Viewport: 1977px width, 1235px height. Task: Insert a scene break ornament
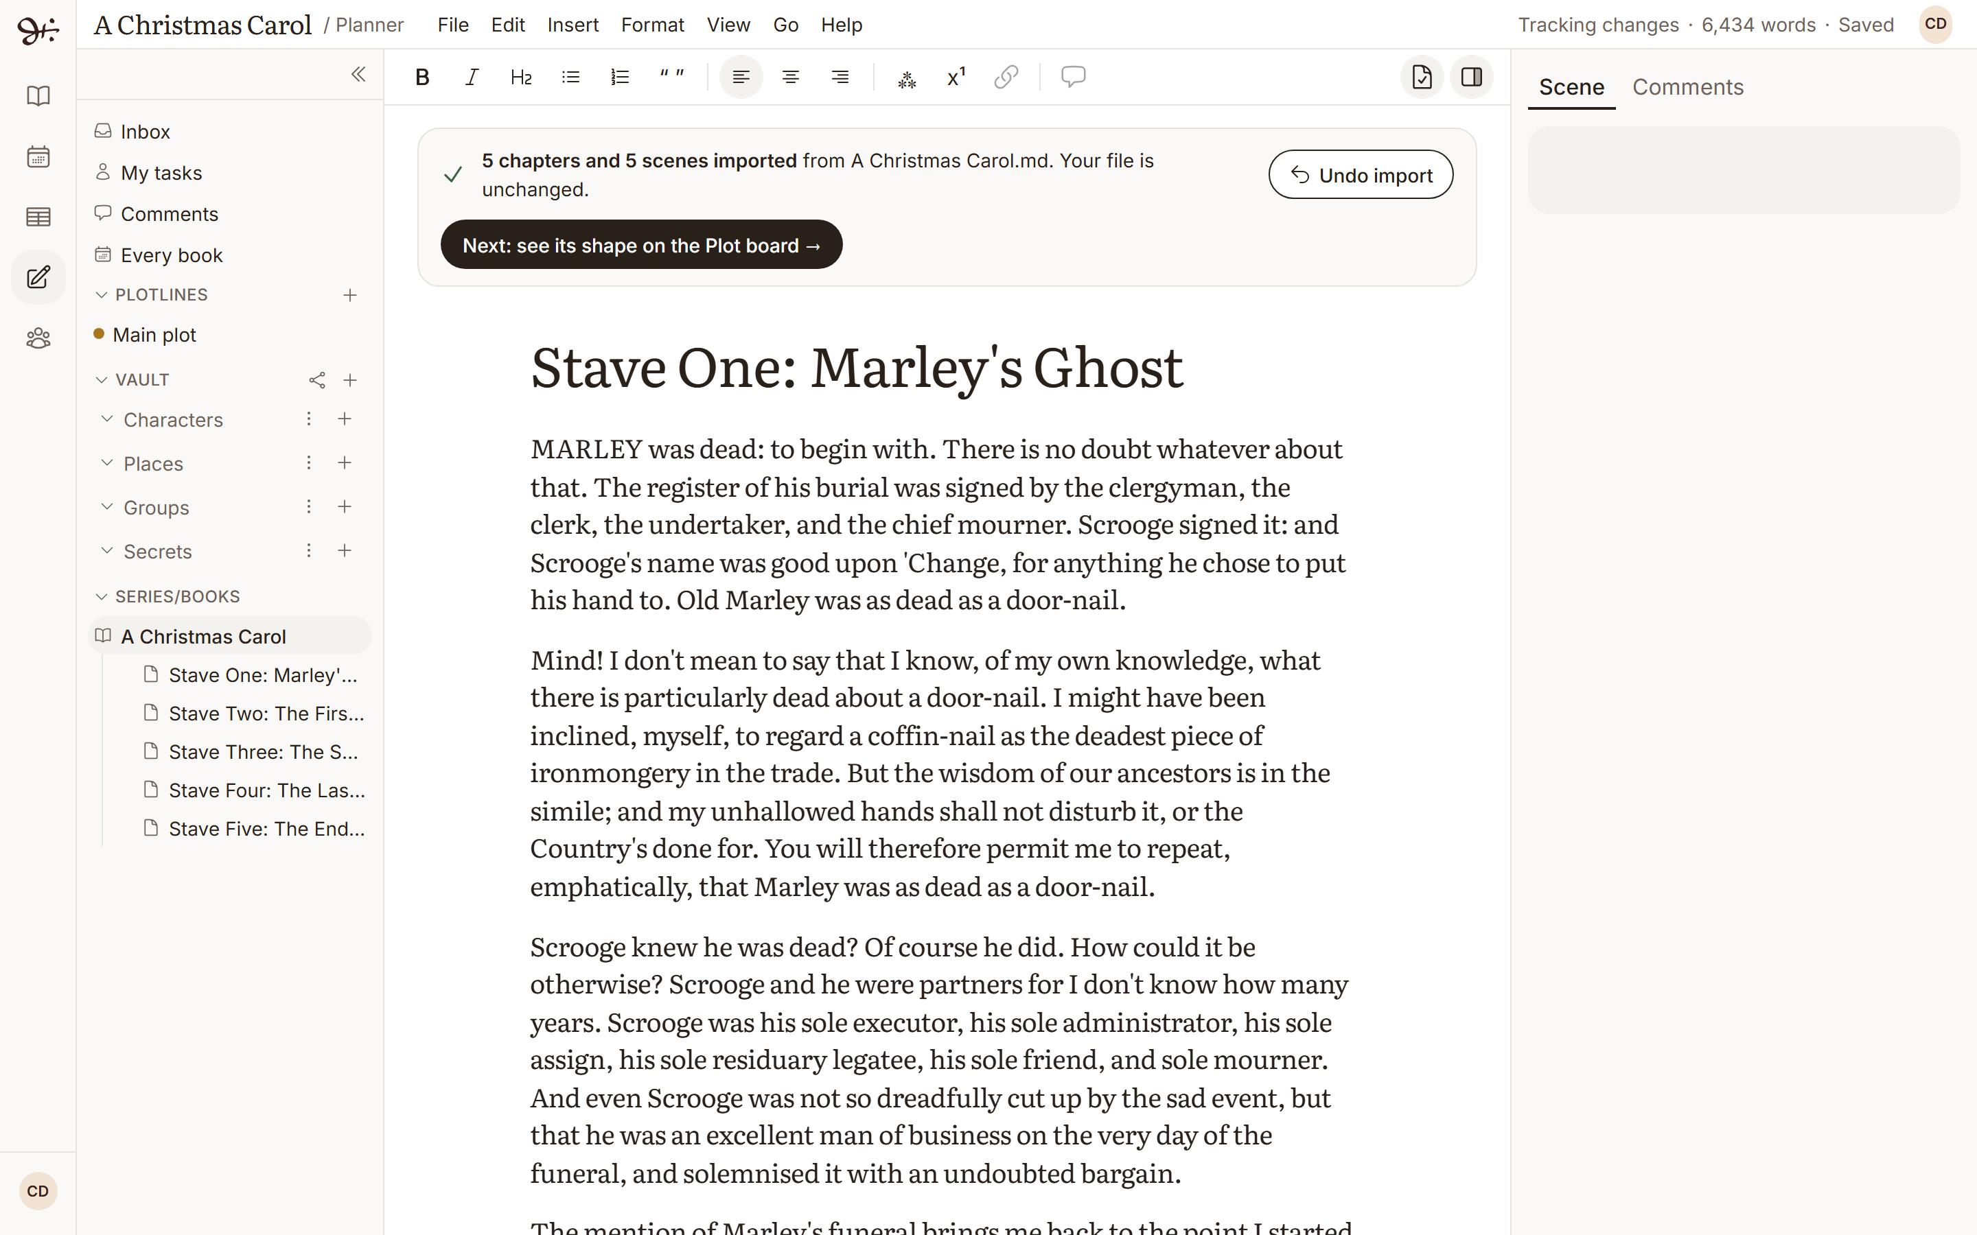(907, 78)
